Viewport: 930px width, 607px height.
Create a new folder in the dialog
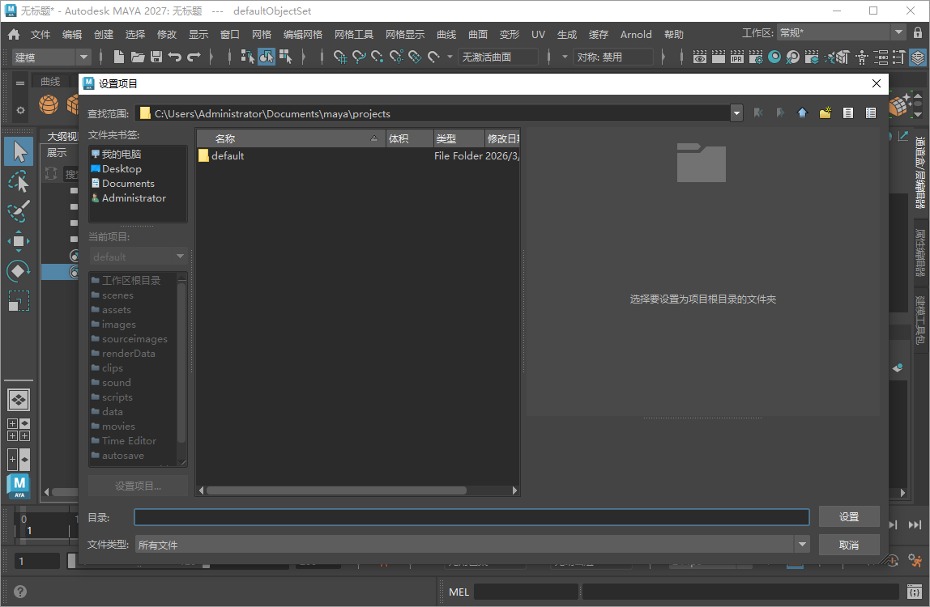tap(825, 112)
